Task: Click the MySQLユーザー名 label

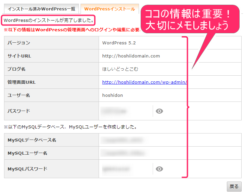Action: (28, 153)
